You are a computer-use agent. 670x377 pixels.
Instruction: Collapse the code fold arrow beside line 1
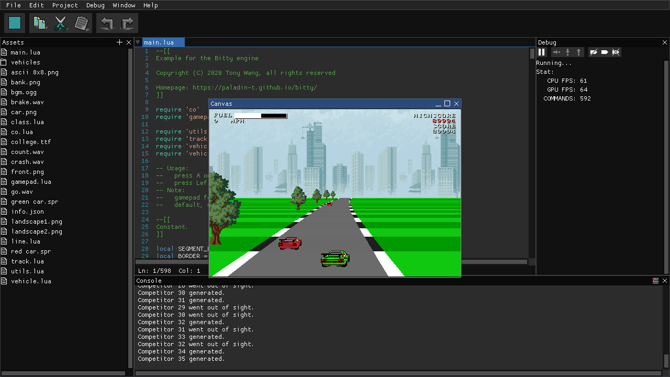coord(138,42)
